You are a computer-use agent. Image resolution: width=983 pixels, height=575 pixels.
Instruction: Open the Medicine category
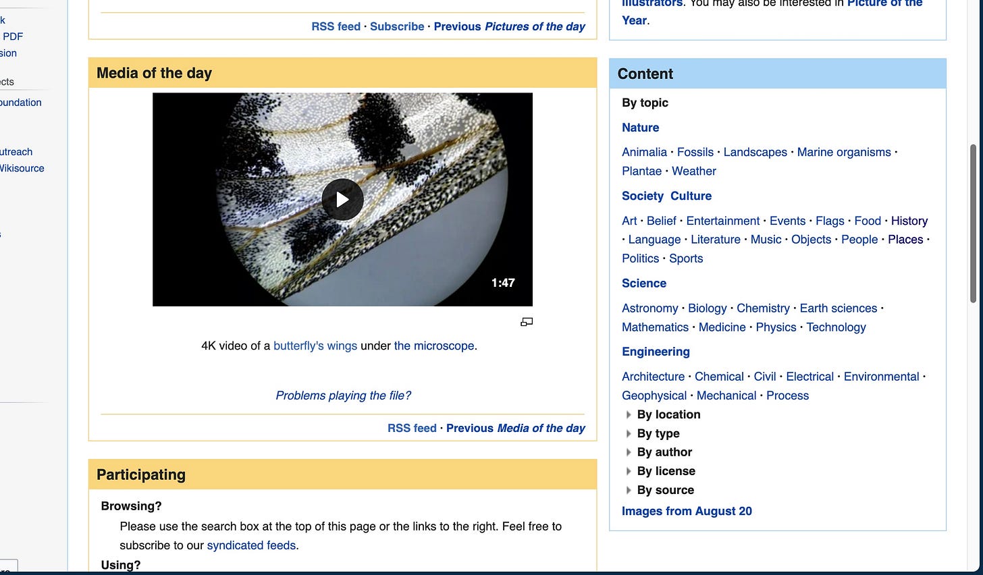(722, 327)
